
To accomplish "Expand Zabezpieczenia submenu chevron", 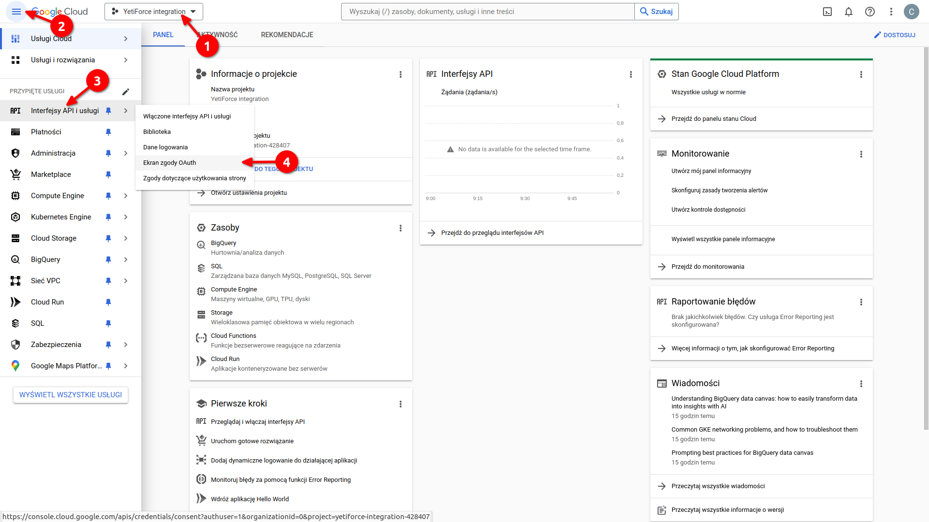I will click(x=126, y=345).
